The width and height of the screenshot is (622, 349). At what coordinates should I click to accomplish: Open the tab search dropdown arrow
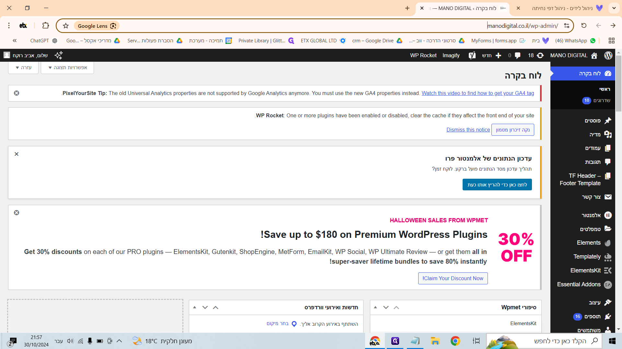[x=614, y=8]
